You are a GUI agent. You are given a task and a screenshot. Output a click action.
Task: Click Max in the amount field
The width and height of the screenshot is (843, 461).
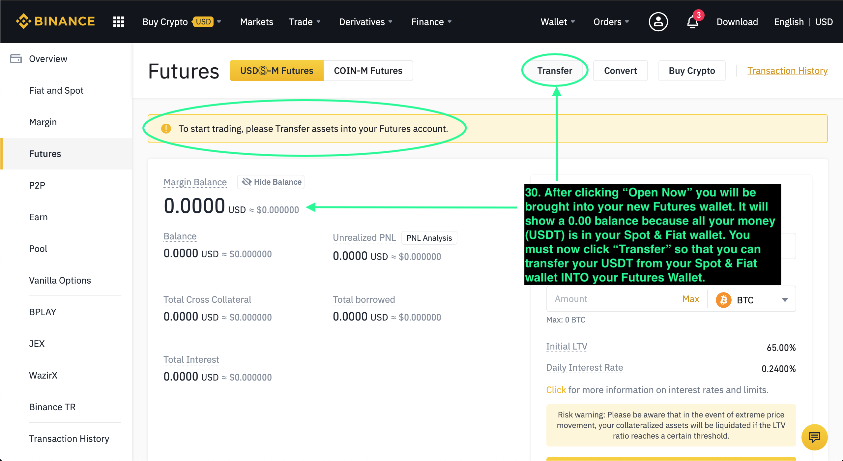click(690, 299)
